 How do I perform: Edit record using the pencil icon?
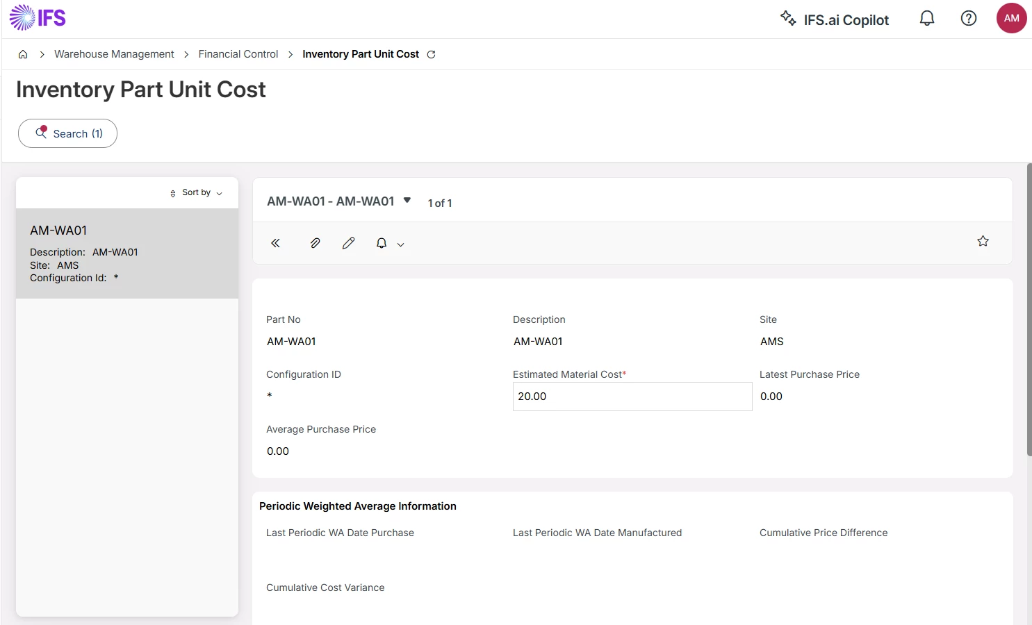click(x=348, y=243)
